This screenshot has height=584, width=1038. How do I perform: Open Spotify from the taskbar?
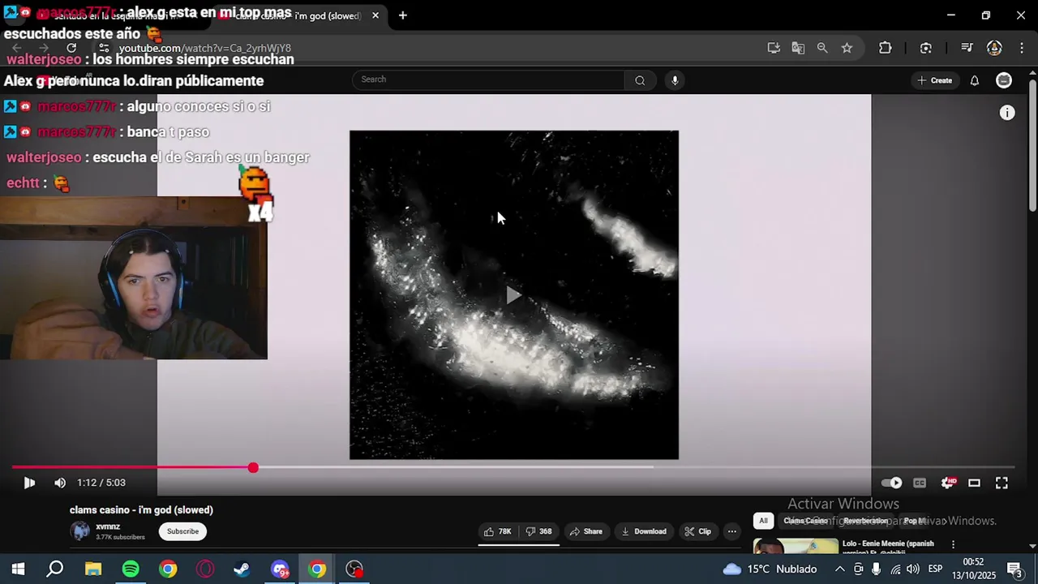point(131,569)
